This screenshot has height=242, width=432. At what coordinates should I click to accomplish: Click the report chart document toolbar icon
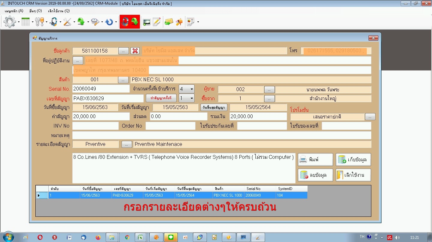pyautogui.click(x=190, y=22)
